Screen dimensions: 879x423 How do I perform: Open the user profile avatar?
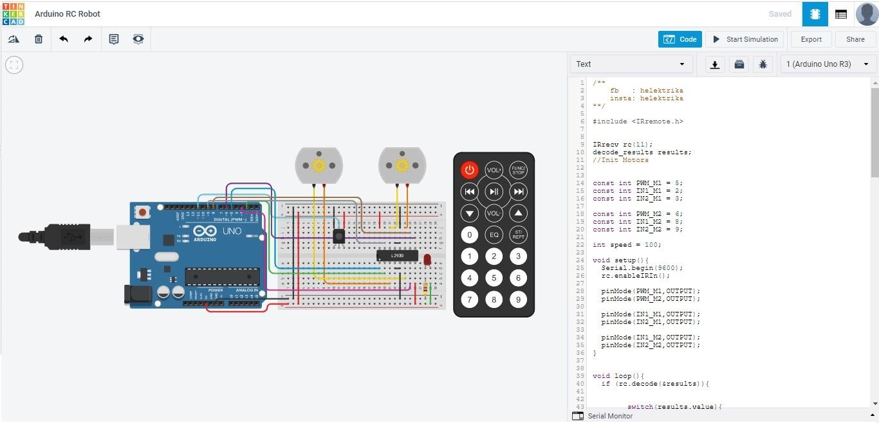tap(867, 14)
